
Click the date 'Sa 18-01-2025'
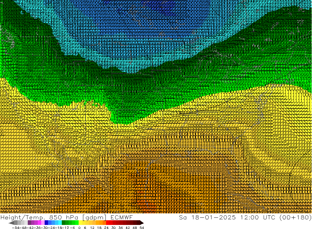click(x=207, y=217)
